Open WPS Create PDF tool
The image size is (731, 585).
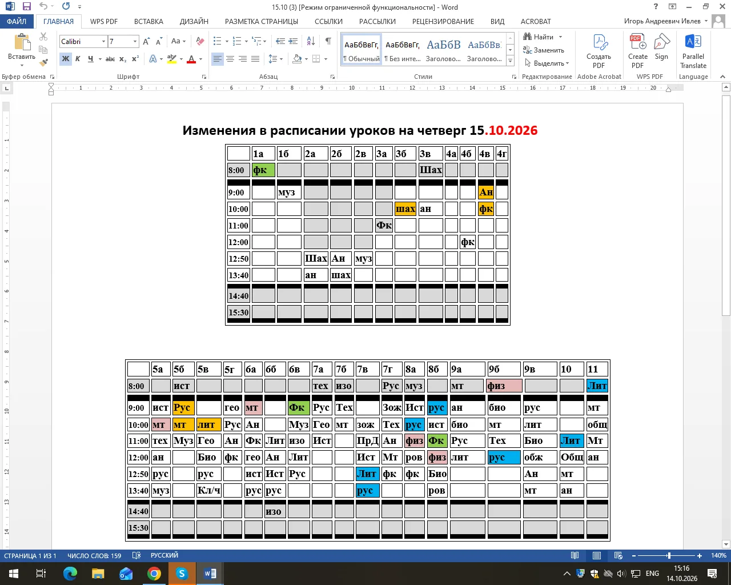point(638,52)
